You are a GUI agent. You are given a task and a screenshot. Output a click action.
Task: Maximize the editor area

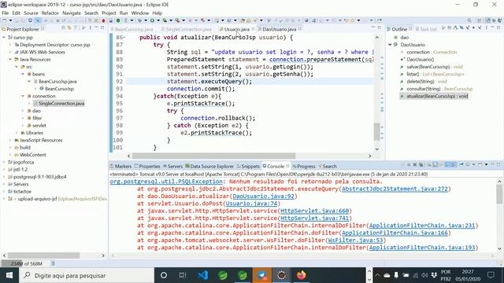[x=380, y=28]
